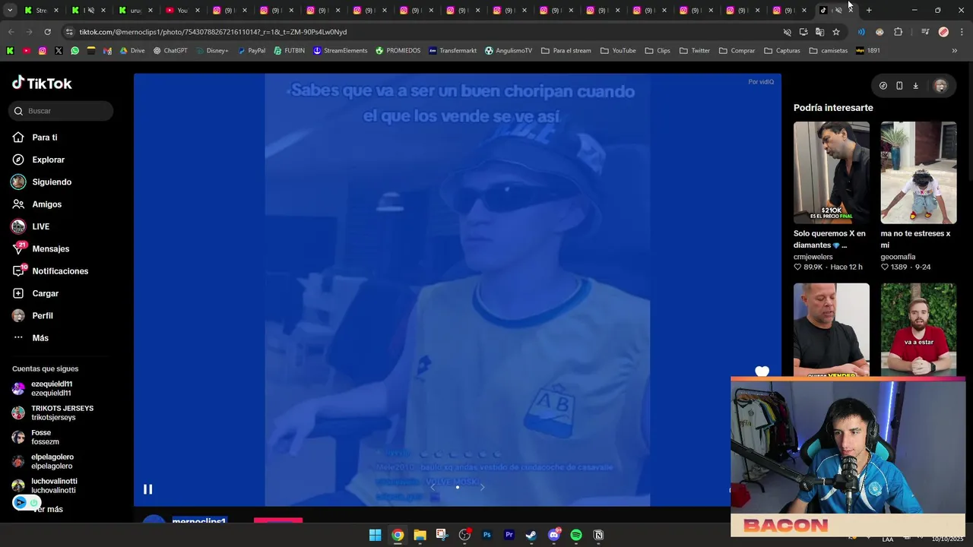
Task: Open luchovalinotti followed account
Action: coord(45,485)
